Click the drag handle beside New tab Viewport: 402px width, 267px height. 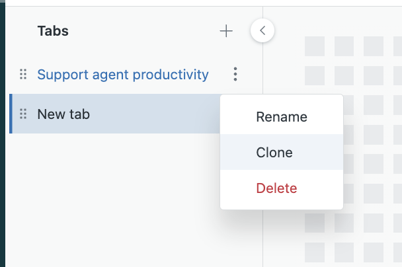pos(23,114)
